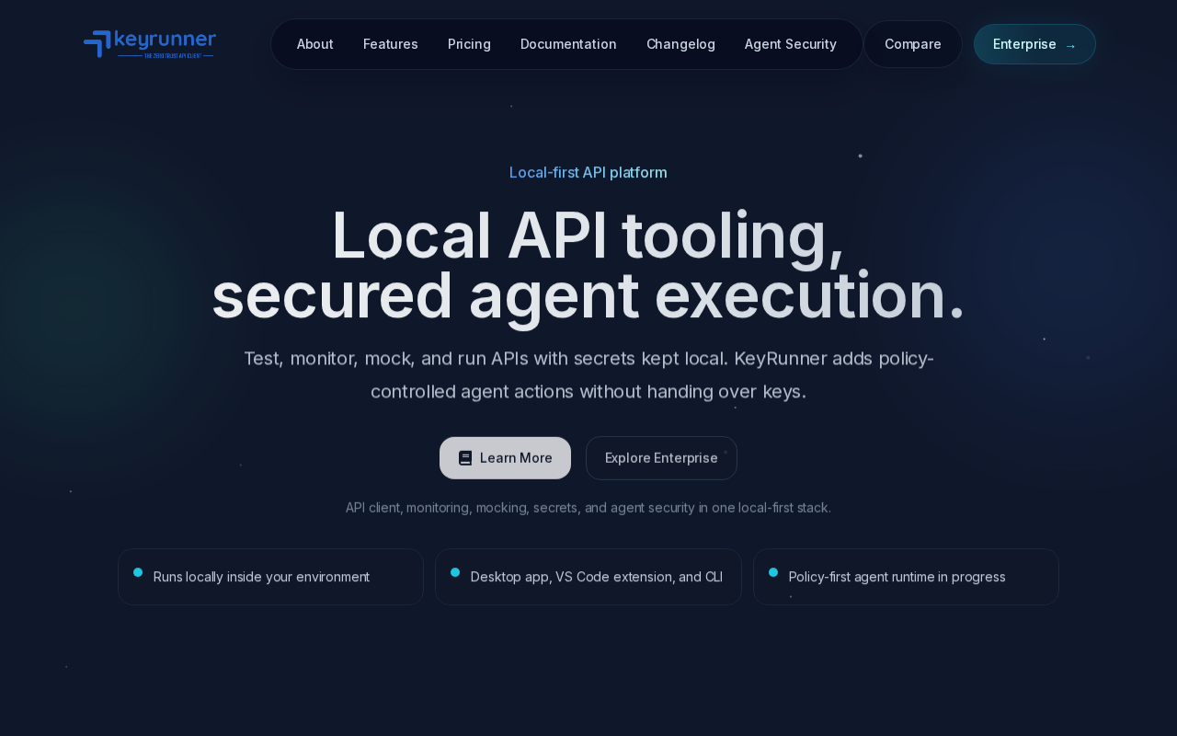1177x736 pixels.
Task: Open the About page
Action: point(315,44)
